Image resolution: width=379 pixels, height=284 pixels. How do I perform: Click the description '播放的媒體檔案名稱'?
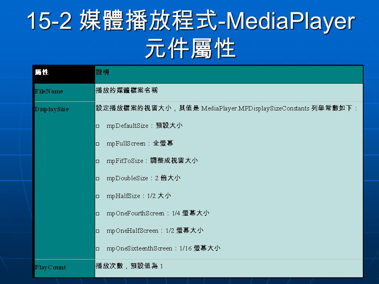click(x=127, y=90)
